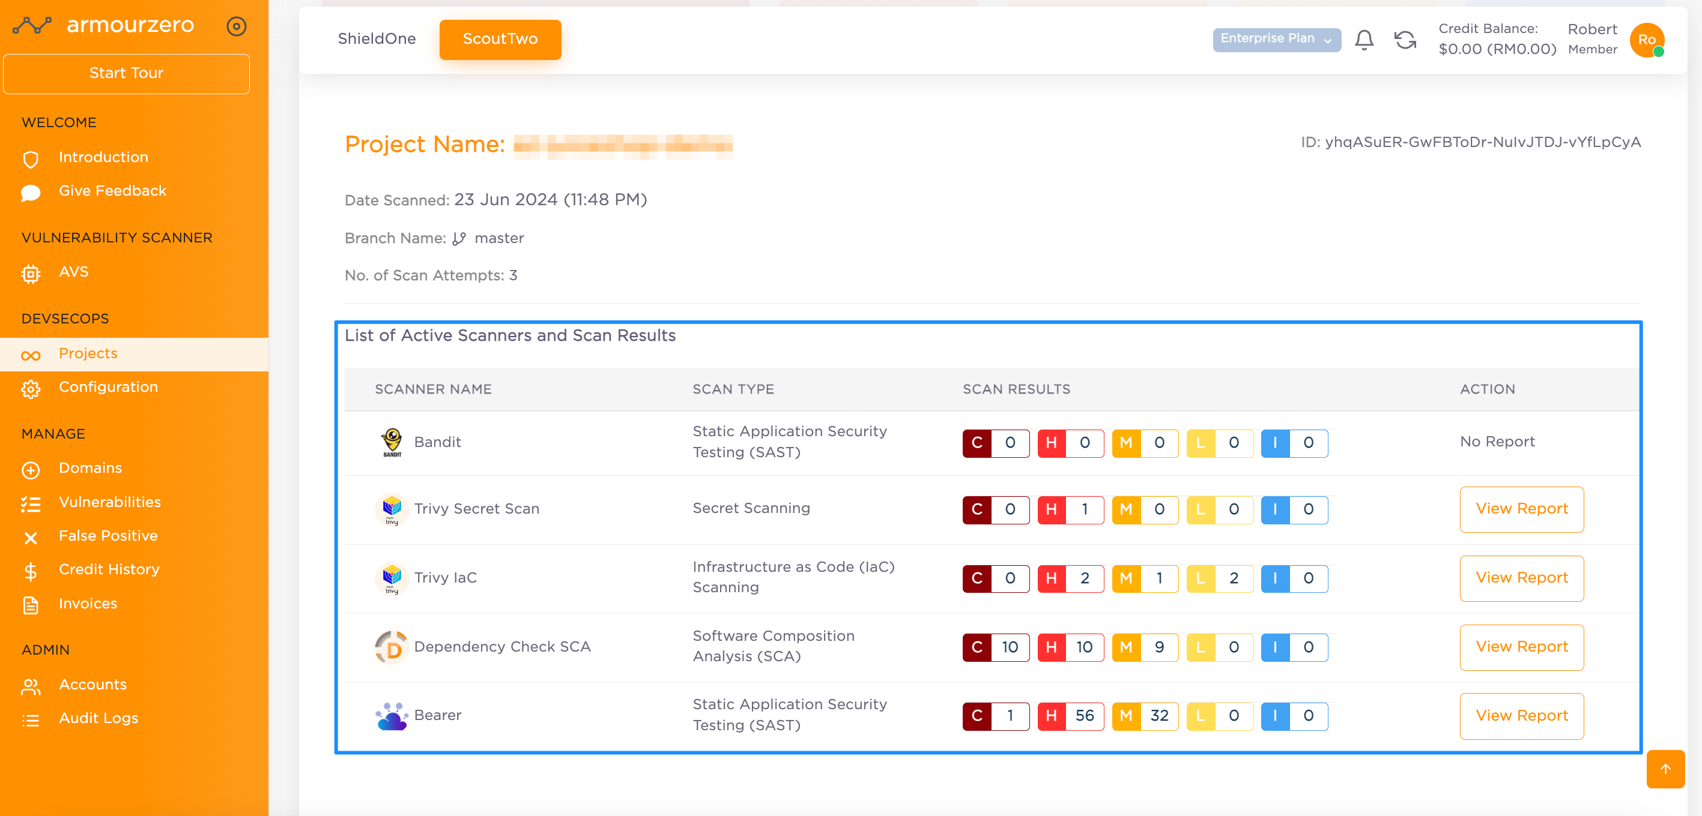1702x816 pixels.
Task: View Report for Trivy IaC
Action: (x=1521, y=578)
